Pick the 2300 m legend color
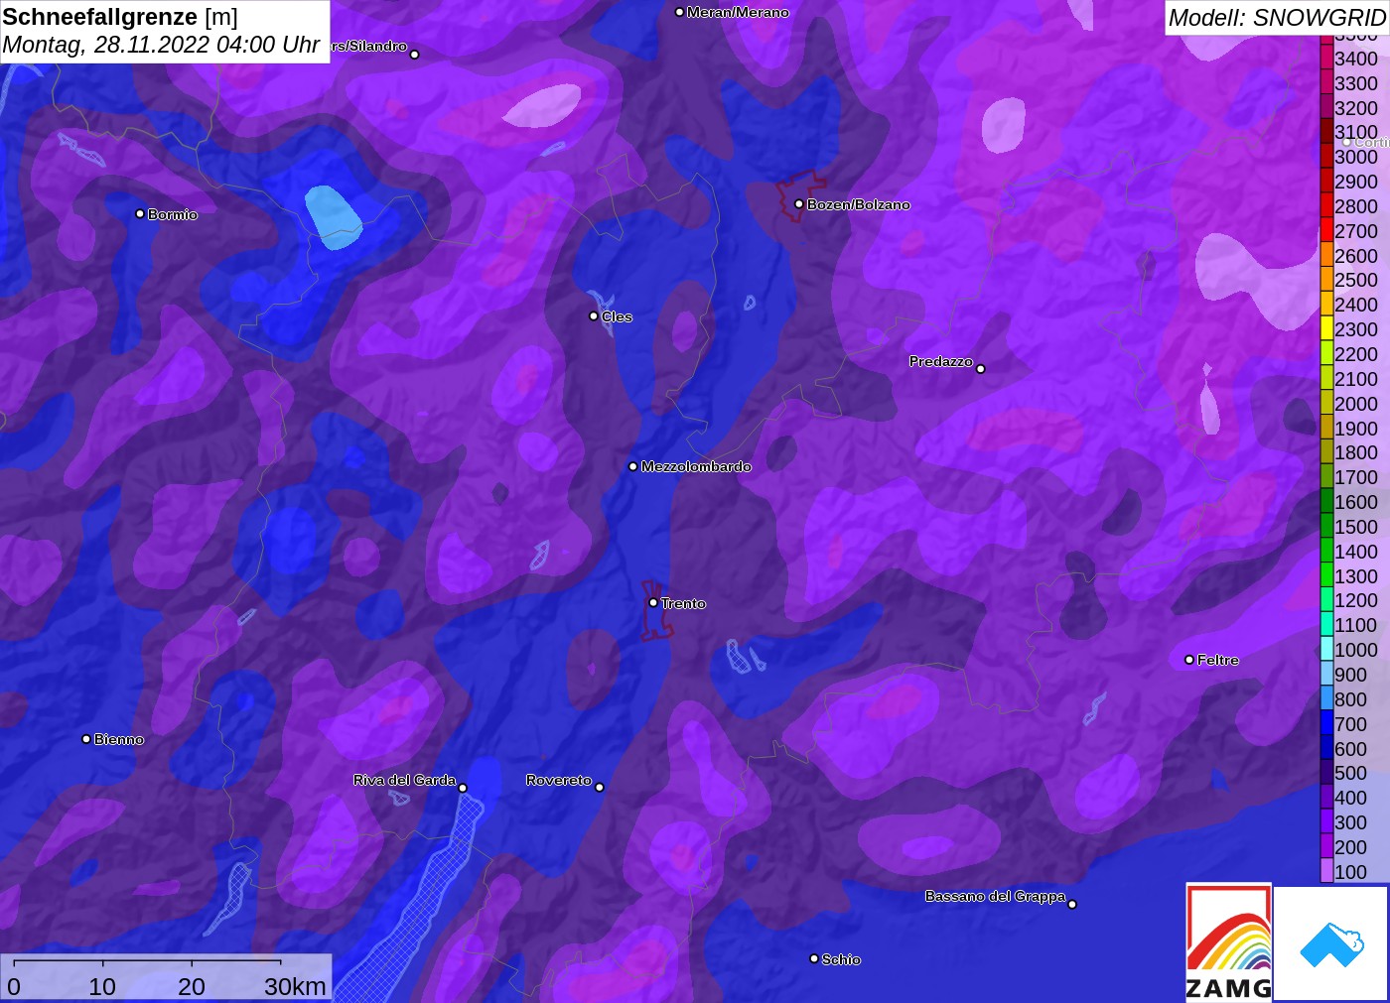Viewport: 1390px width, 1003px height. click(x=1326, y=329)
